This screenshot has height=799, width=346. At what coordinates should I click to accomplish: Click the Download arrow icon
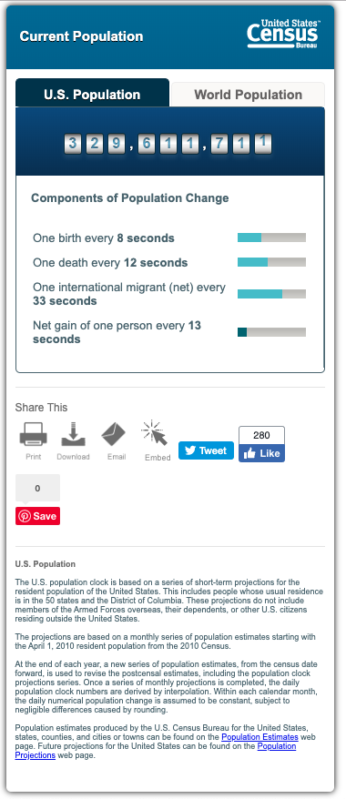click(x=73, y=434)
